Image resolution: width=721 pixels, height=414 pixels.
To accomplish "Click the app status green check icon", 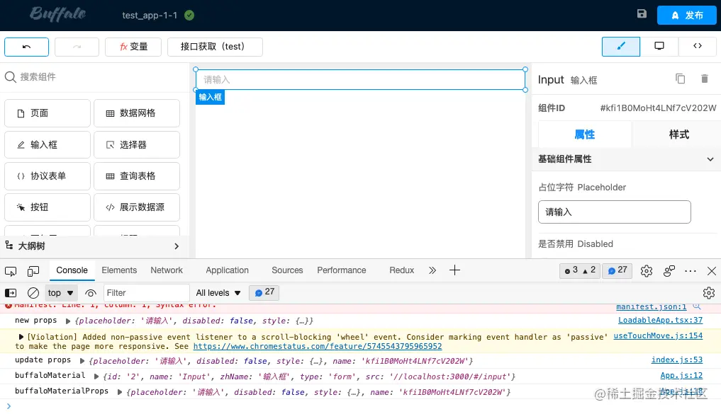I will pyautogui.click(x=189, y=15).
